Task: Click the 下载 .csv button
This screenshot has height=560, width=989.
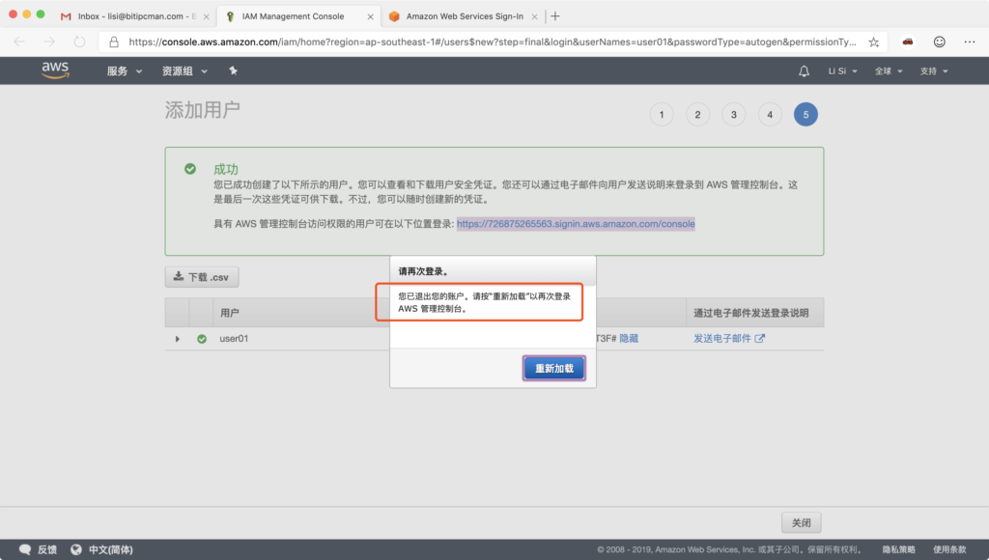Action: pos(202,277)
